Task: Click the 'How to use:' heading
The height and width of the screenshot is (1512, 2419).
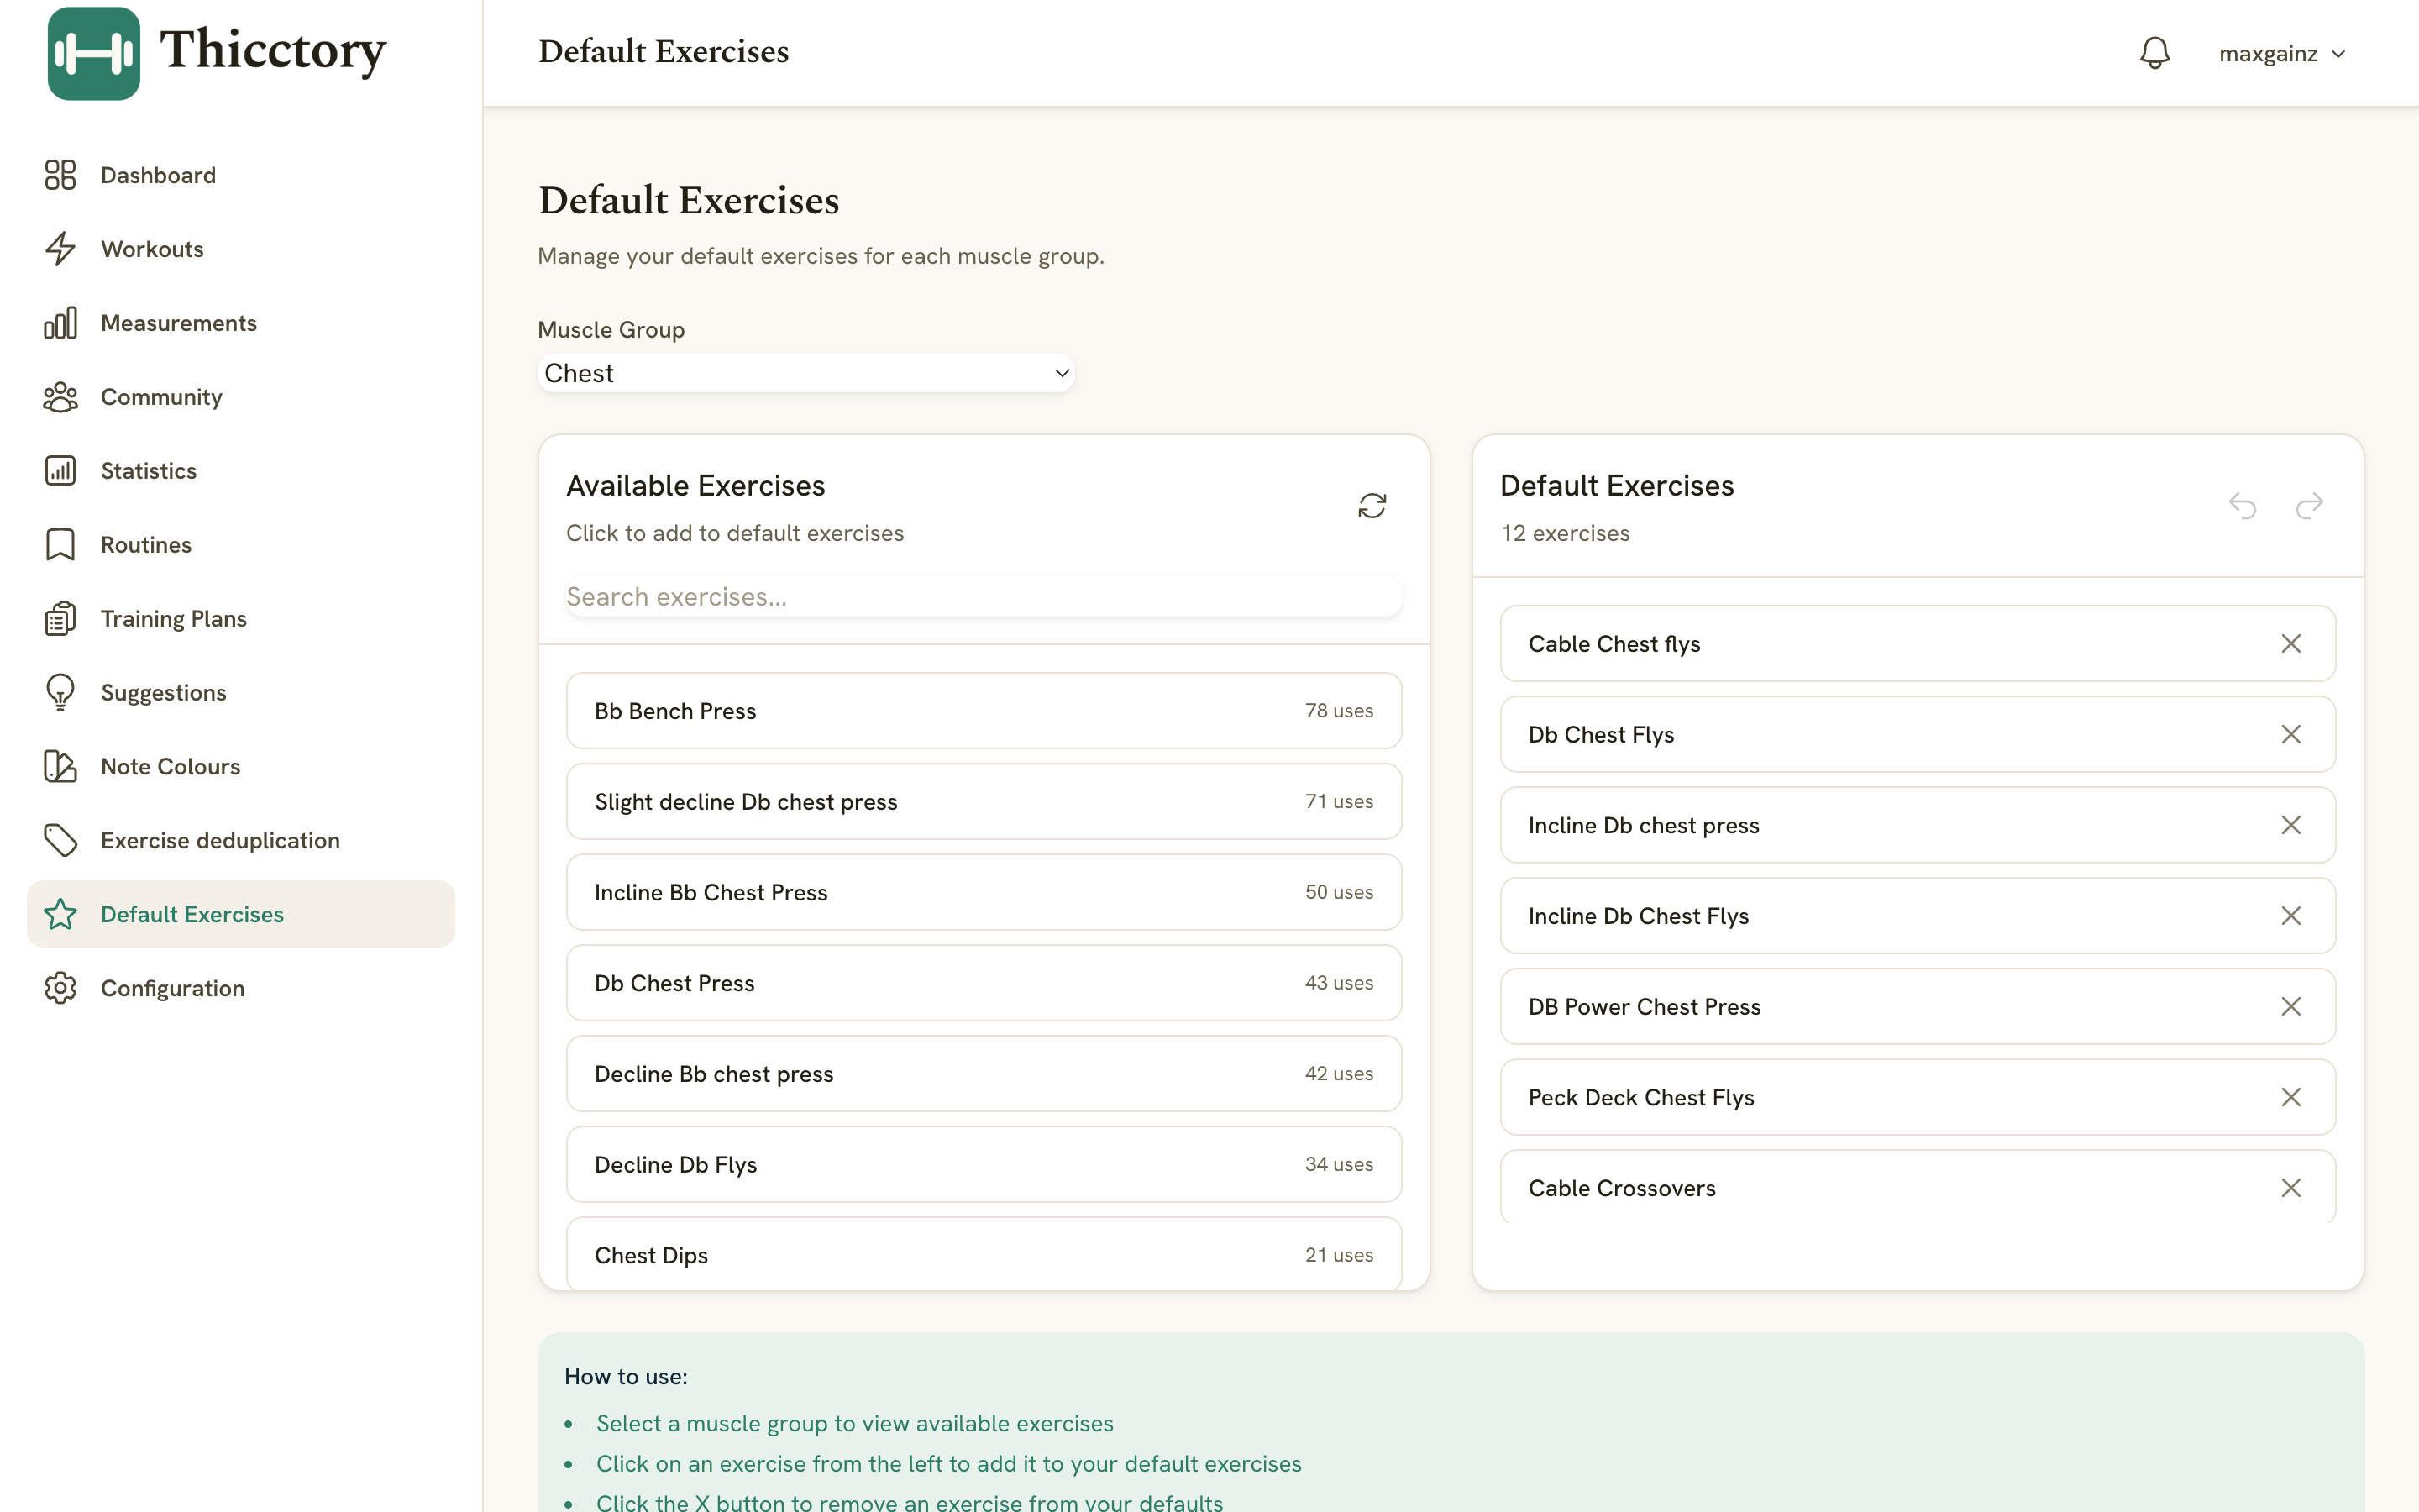Action: coord(626,1377)
